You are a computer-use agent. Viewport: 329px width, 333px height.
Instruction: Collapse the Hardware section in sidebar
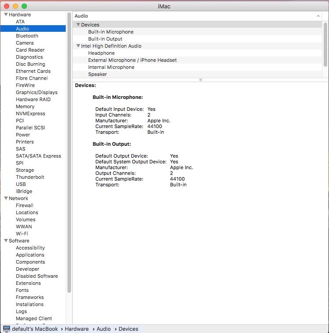6,15
